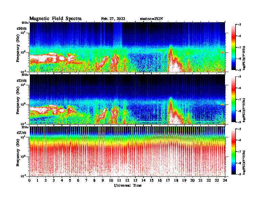Click hour 22 tick label on Universal Time axis
The width and height of the screenshot is (268, 207).
click(209, 181)
